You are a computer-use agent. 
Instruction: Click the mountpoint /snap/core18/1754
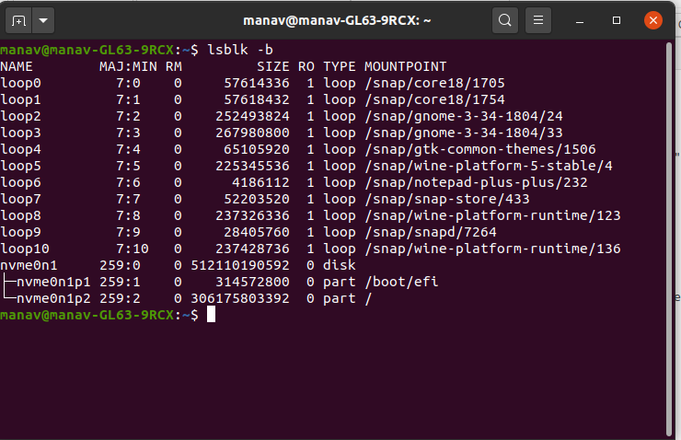pos(434,99)
